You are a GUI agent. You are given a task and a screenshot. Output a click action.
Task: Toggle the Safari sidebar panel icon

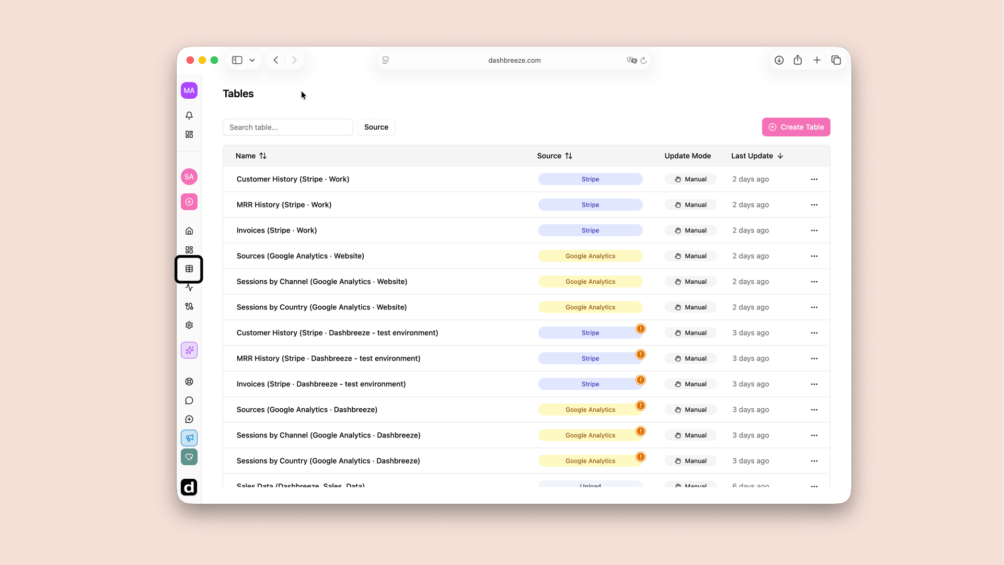click(237, 60)
